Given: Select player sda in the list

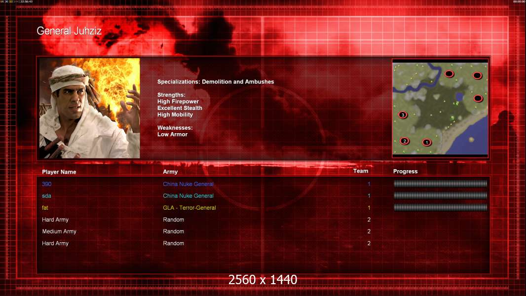Looking at the screenshot, I should click(46, 196).
